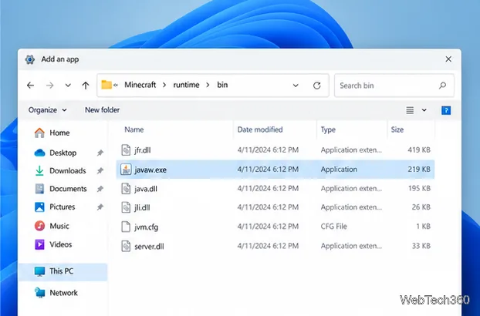Viewport: 480px width, 316px height.
Task: Select the jli.dll file
Action: tap(275, 207)
